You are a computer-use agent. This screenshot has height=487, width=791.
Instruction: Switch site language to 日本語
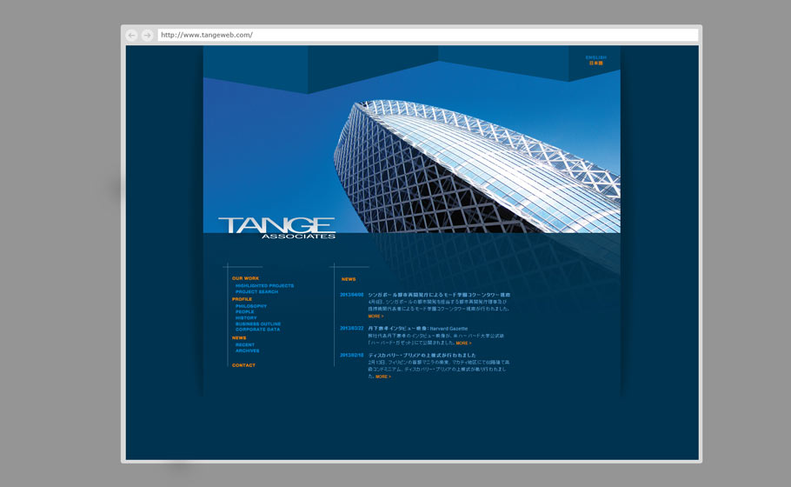click(595, 63)
